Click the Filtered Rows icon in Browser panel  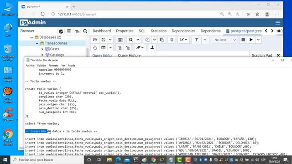tap(77, 31)
